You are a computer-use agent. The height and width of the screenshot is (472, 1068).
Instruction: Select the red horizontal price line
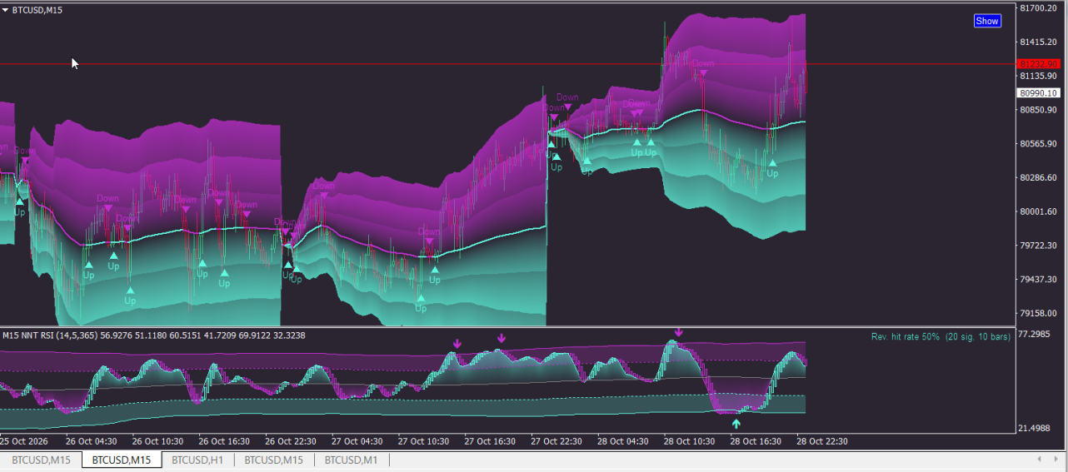pos(507,63)
